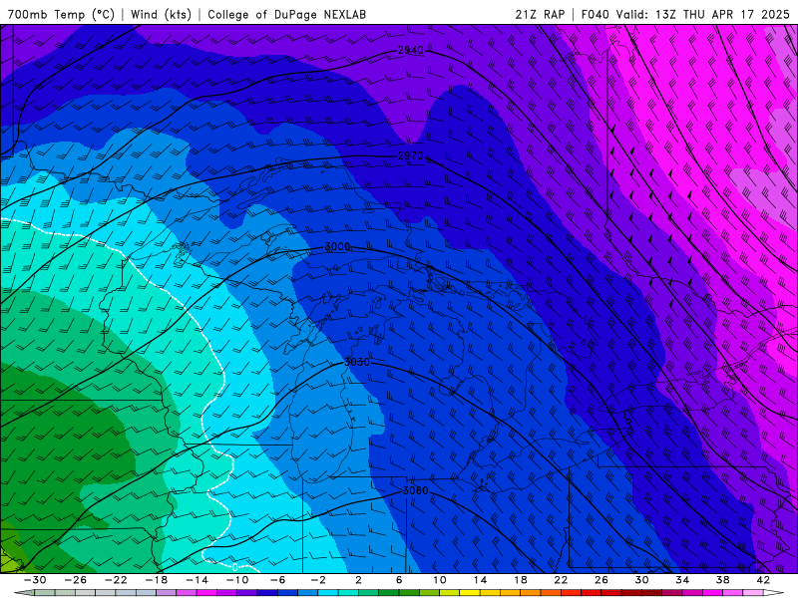Click the "700mb Temp (°C)" title text
Viewport: 798px width, 598px height.
point(61,14)
